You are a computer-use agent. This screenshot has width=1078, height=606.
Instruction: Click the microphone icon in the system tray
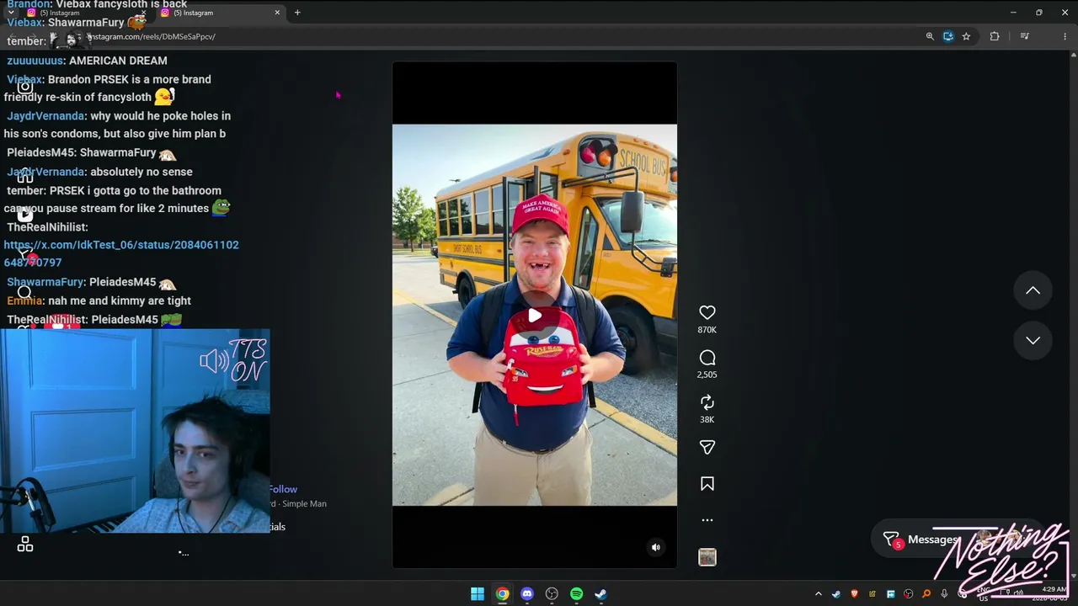pos(944,594)
